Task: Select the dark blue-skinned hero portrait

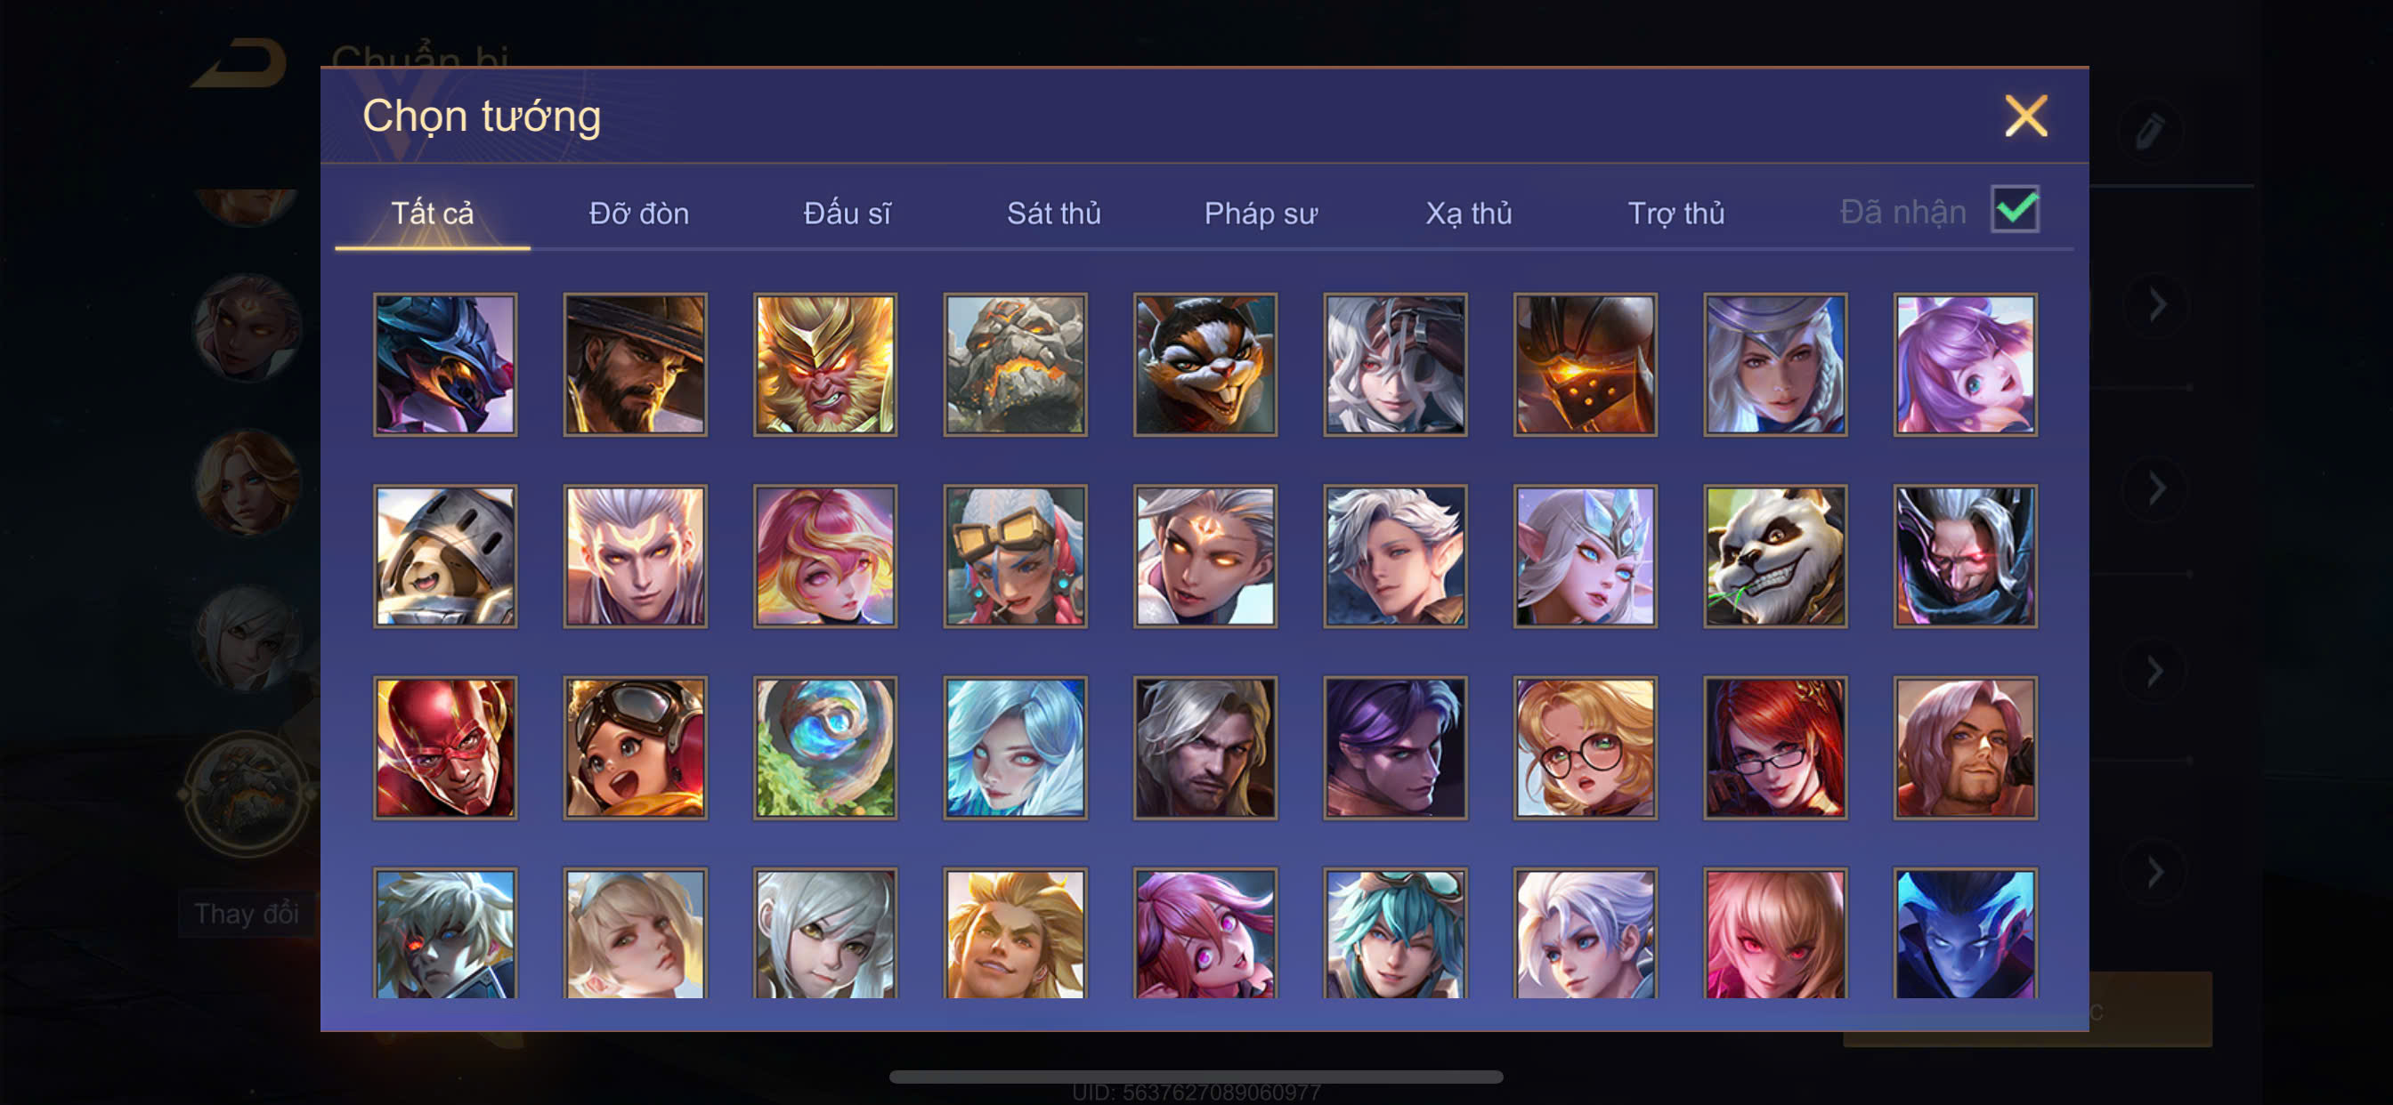Action: click(x=1965, y=933)
